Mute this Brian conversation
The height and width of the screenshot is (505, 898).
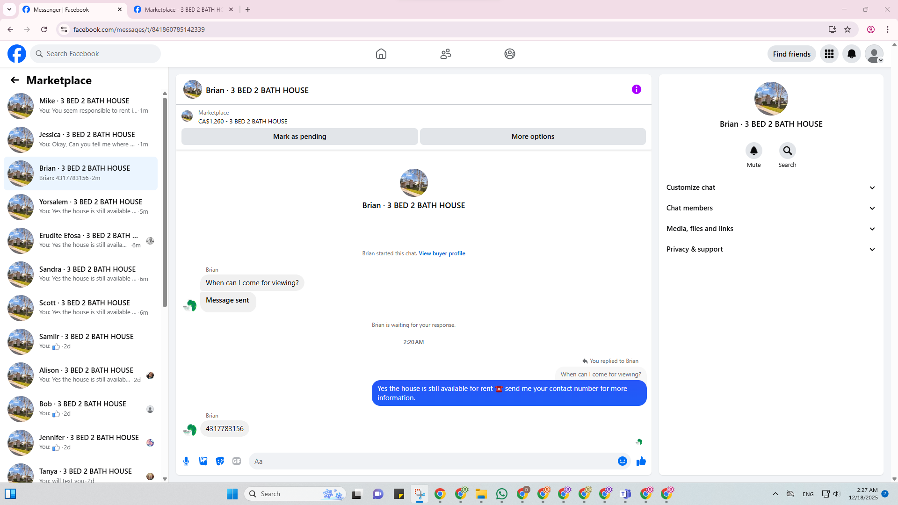(753, 151)
